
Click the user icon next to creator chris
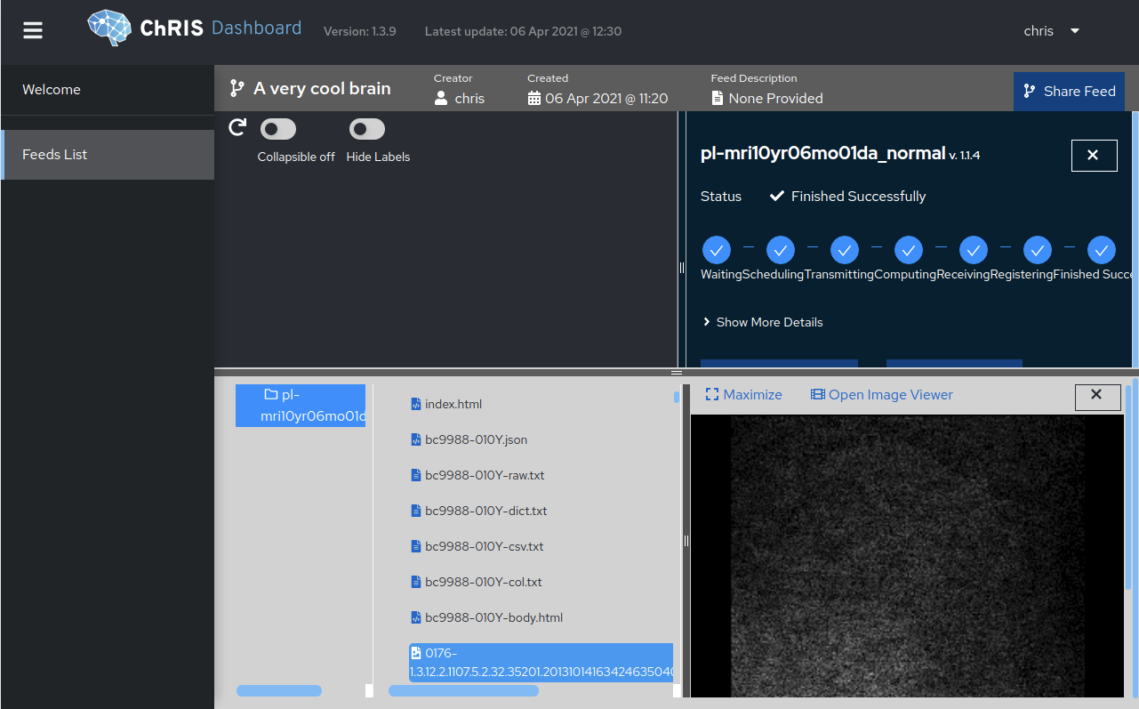442,99
